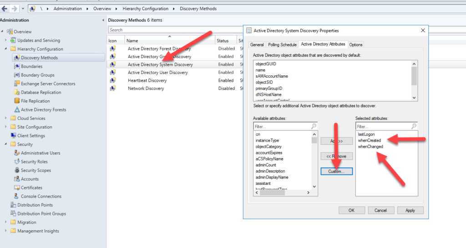Viewport: 466px width, 248px height.
Task: Click the Distribution Points icon
Action: click(x=13, y=205)
